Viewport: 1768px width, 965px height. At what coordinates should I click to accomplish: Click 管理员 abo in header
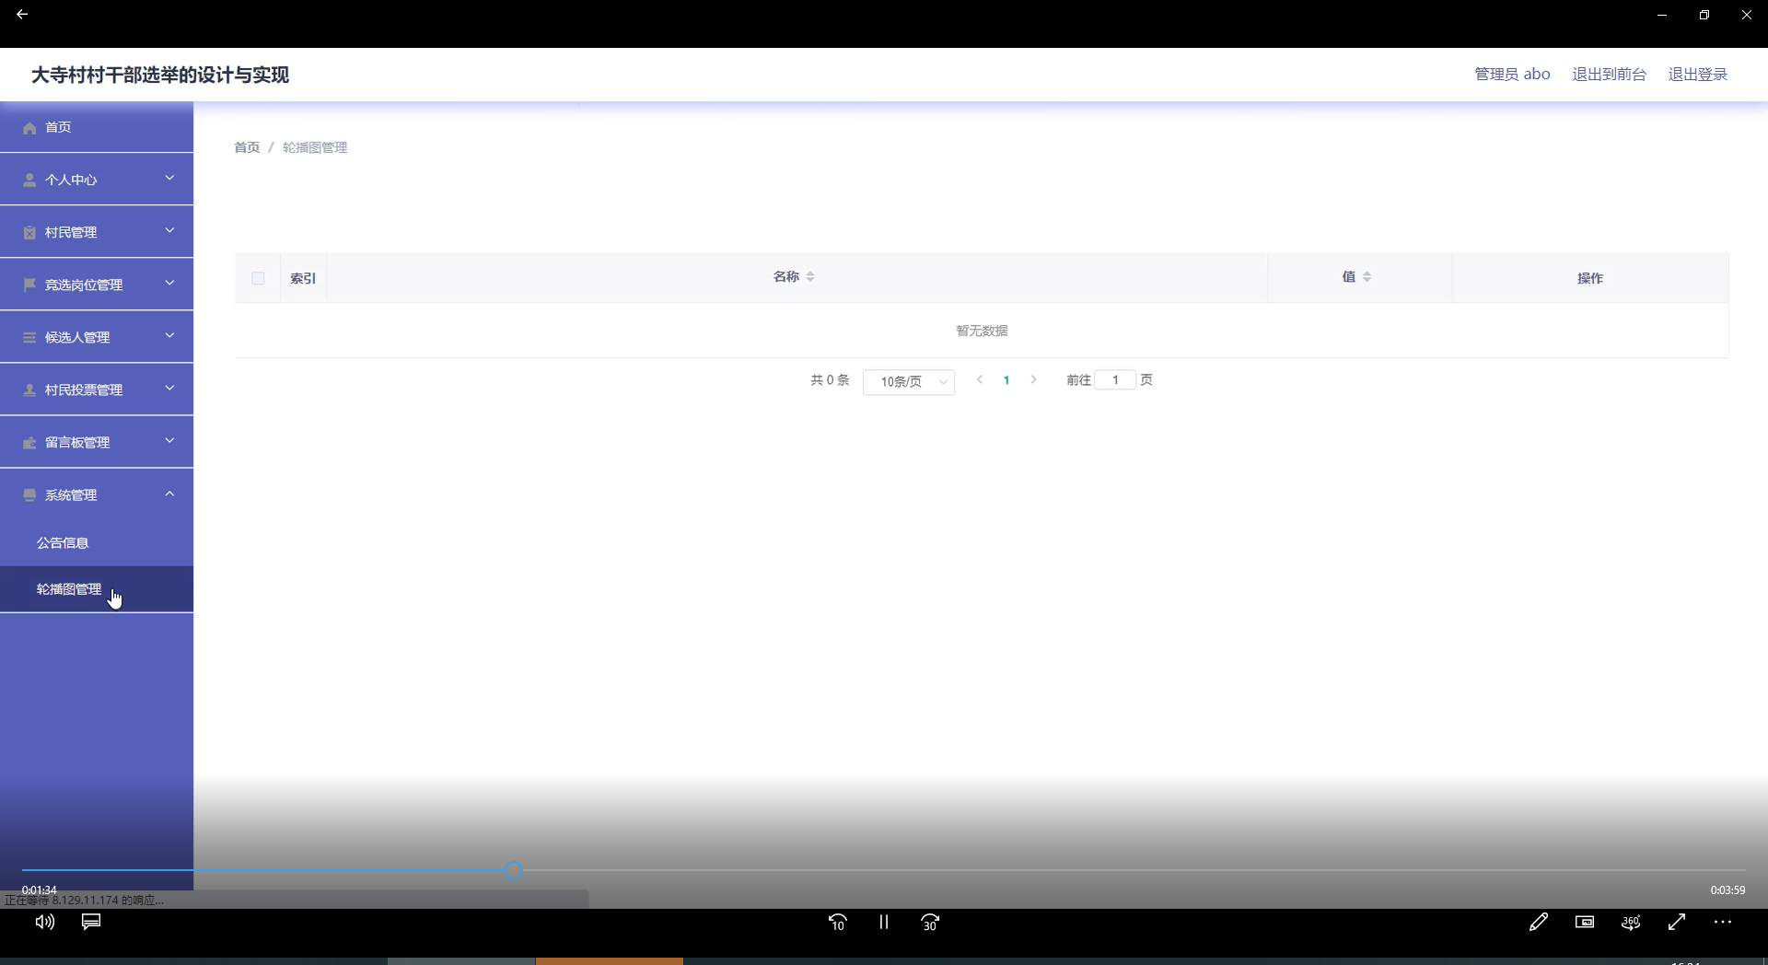1512,75
